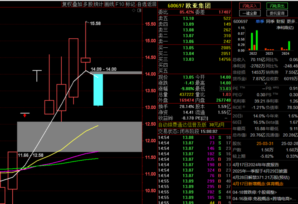The height and width of the screenshot is (204, 298).
Task: Click the 卖一 13.06 sell order row
Action: click(195, 41)
